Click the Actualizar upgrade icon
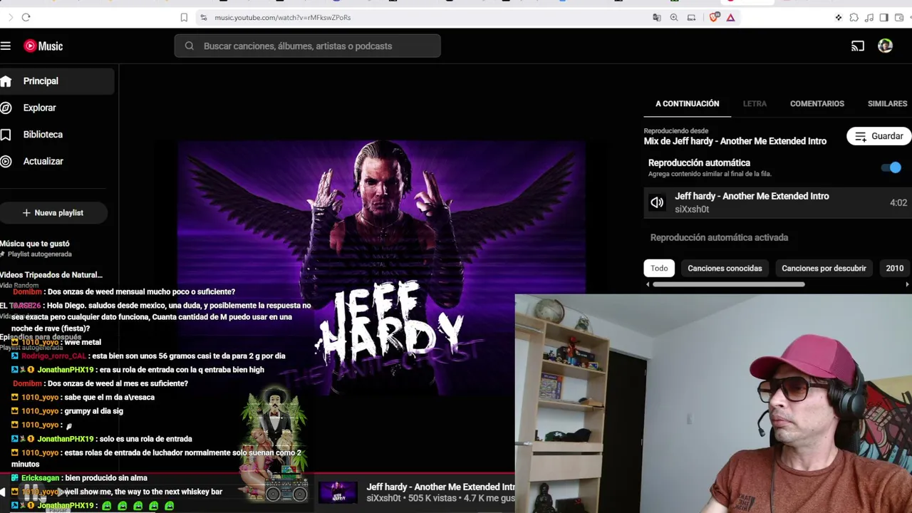The image size is (912, 513). point(6,162)
